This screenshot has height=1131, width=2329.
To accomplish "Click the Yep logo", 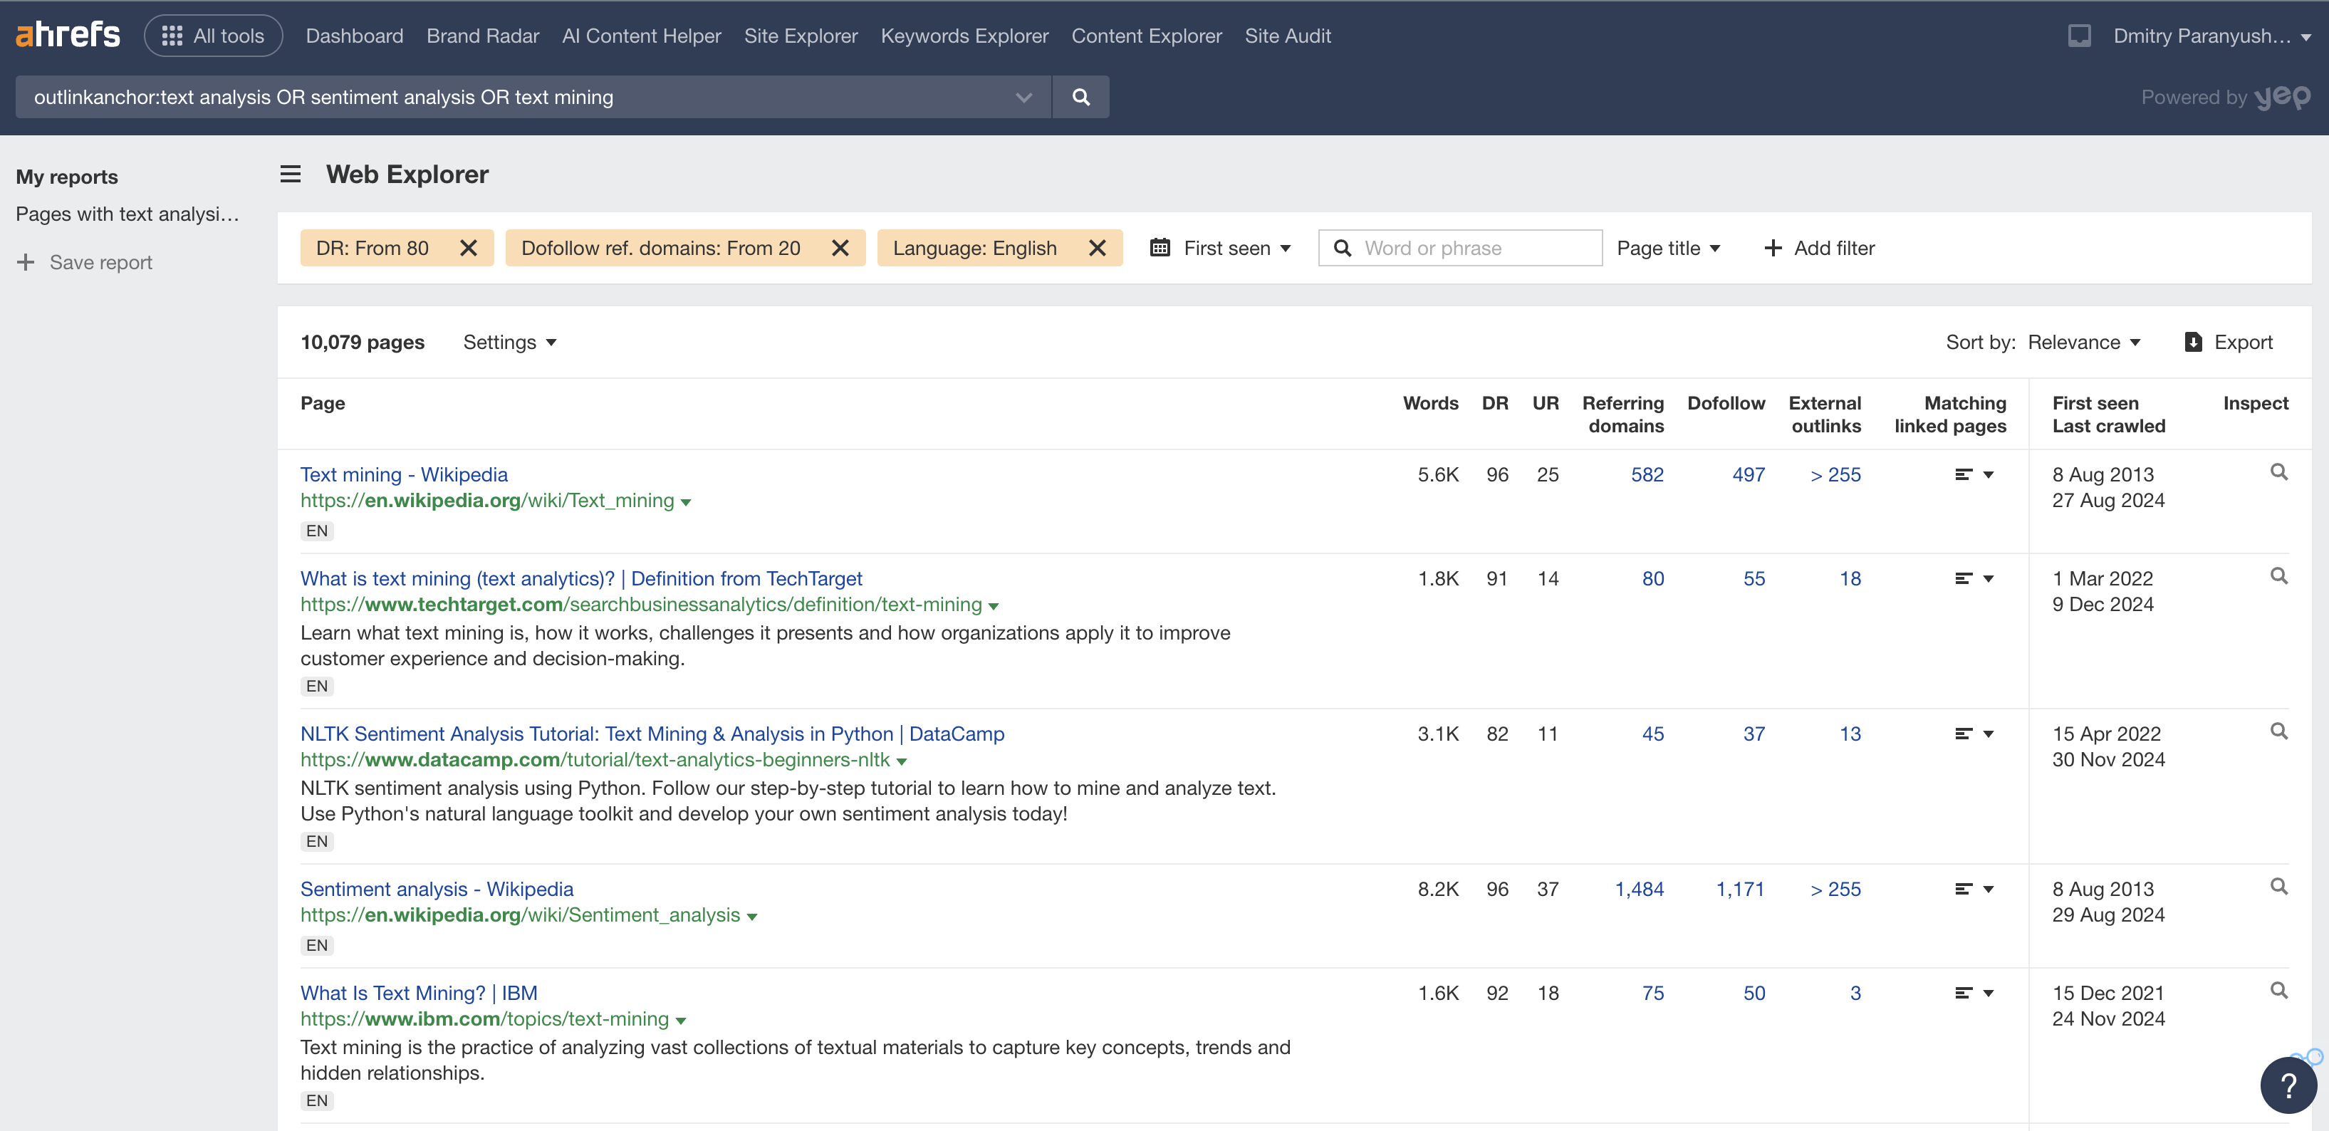I will 2282,97.
